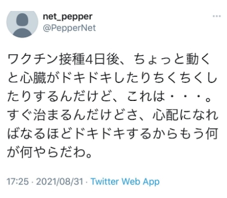227x198 pixels.
Task: Visit the @PepperNet handle link
Action: (69, 28)
